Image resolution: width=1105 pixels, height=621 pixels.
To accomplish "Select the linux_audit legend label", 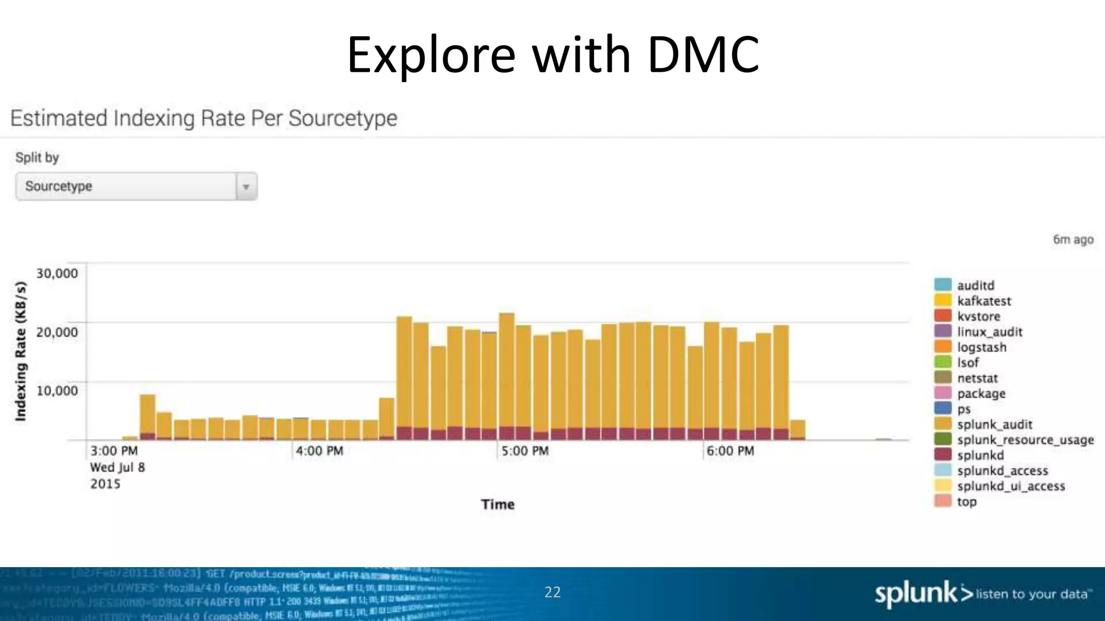I will tap(990, 332).
